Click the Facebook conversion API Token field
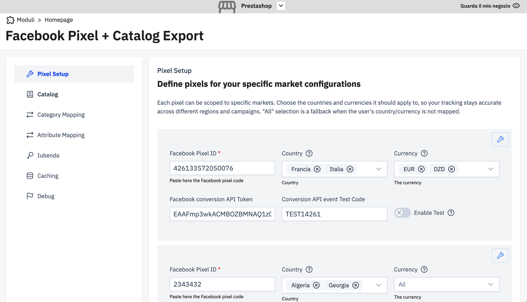The width and height of the screenshot is (527, 302). (x=222, y=214)
